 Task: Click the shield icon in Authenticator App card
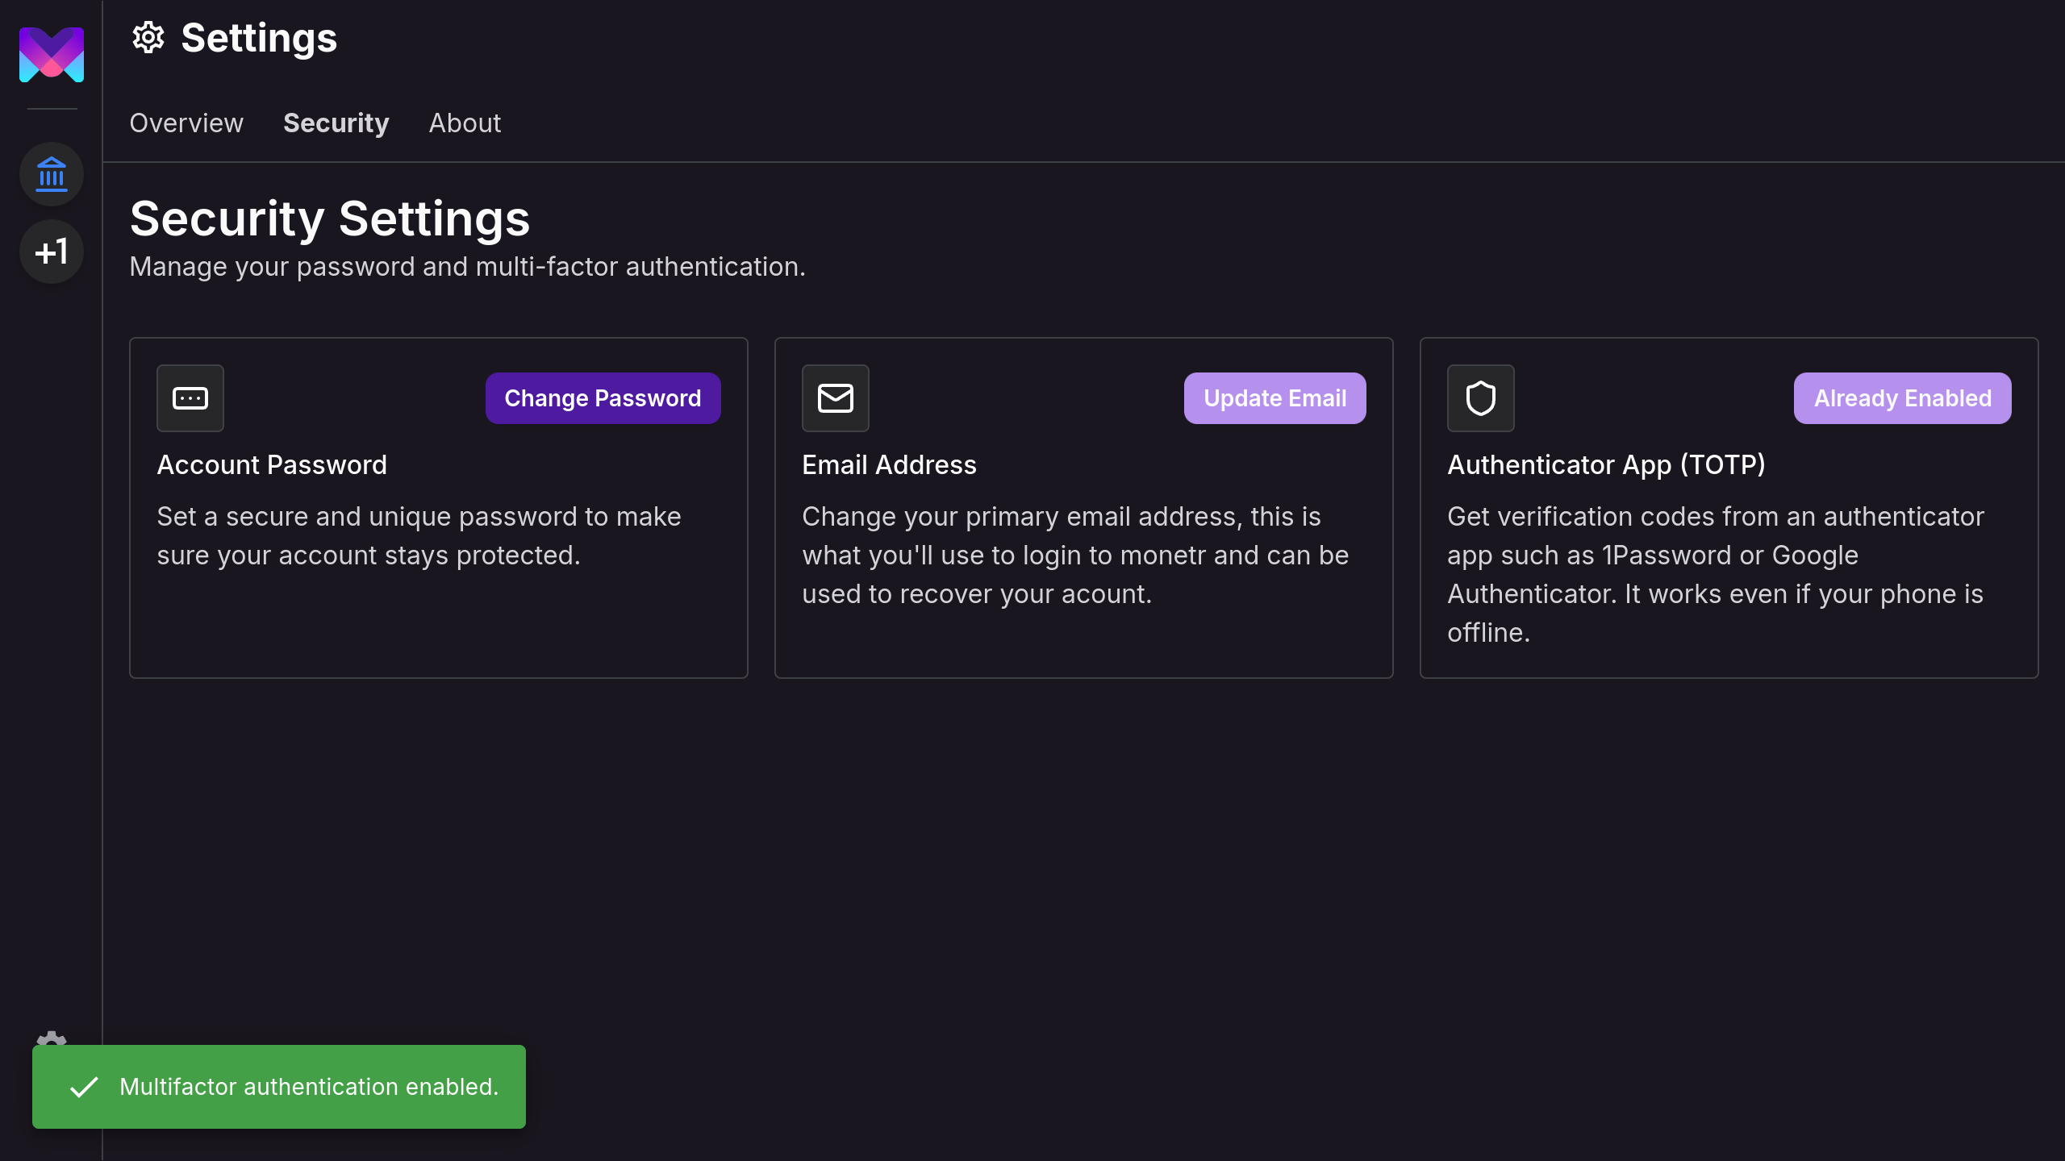point(1481,398)
